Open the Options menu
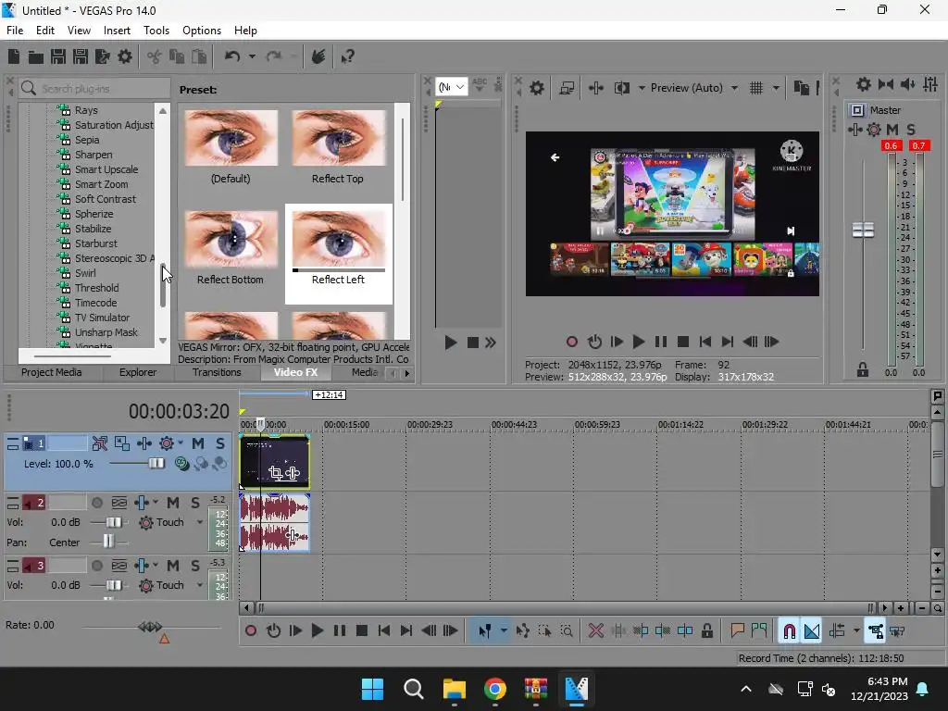948x711 pixels. coord(202,31)
